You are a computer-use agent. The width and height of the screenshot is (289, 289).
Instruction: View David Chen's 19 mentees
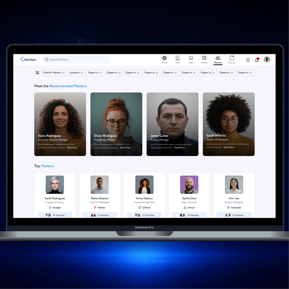click(189, 215)
